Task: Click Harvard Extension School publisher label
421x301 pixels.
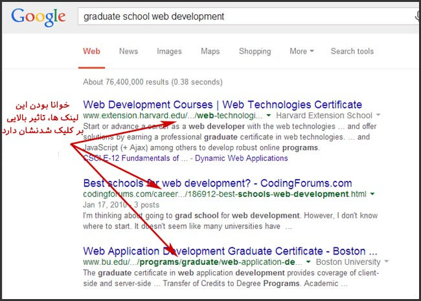Action: click(x=324, y=116)
